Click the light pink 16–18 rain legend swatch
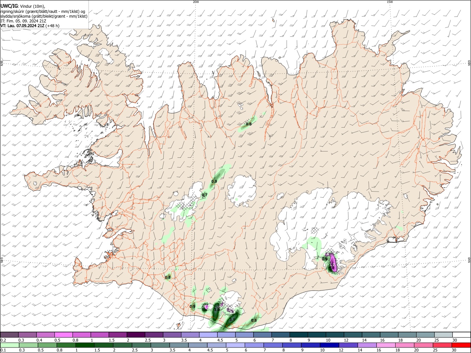Screen dimensions: 471x353 click(385, 345)
